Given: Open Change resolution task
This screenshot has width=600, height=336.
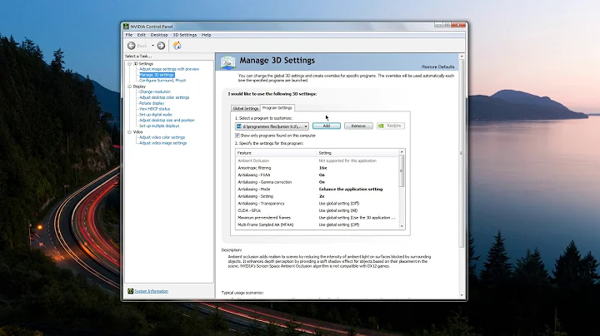Looking at the screenshot, I should pyautogui.click(x=155, y=91).
